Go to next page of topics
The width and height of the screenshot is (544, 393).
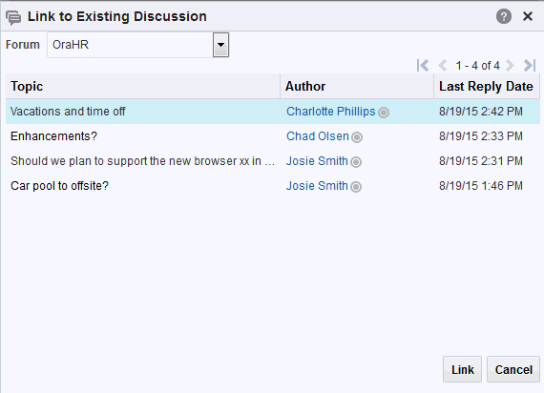pos(510,65)
